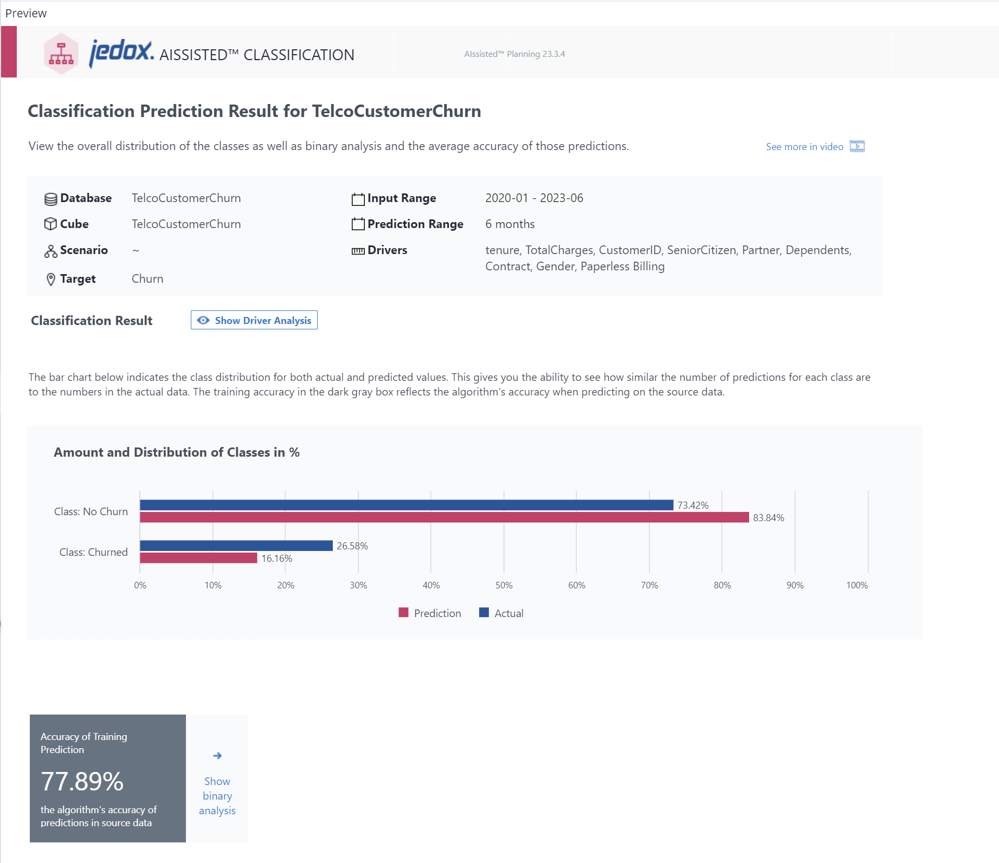The height and width of the screenshot is (863, 999).
Task: Click the arrow icon above Show binary analysis
Action: pyautogui.click(x=217, y=756)
